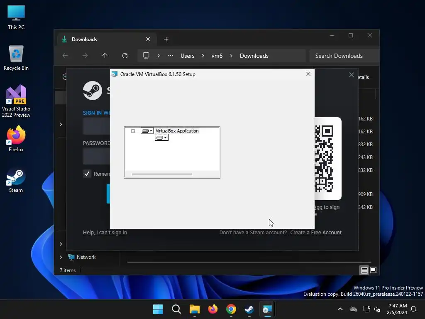The height and width of the screenshot is (319, 425).
Task: Select the Users breadcrumb
Action: 188,56
